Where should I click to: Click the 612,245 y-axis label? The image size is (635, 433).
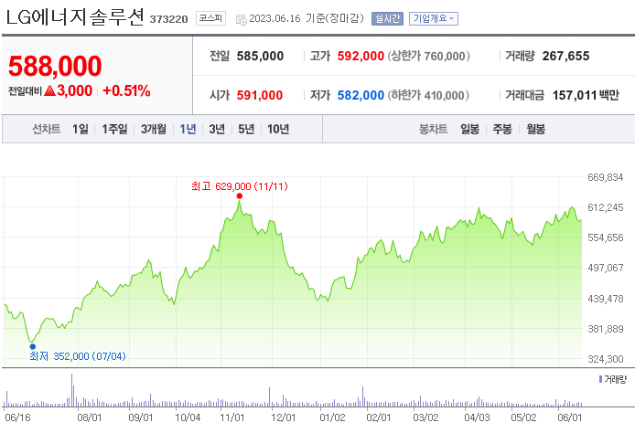pyautogui.click(x=606, y=207)
